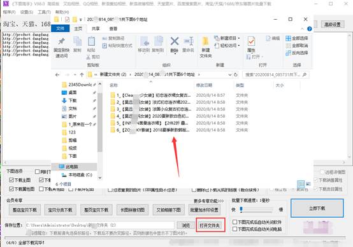Switch to details view icon in Explorer status bar
This screenshot has height=247, width=353.
pyautogui.click(x=301, y=184)
